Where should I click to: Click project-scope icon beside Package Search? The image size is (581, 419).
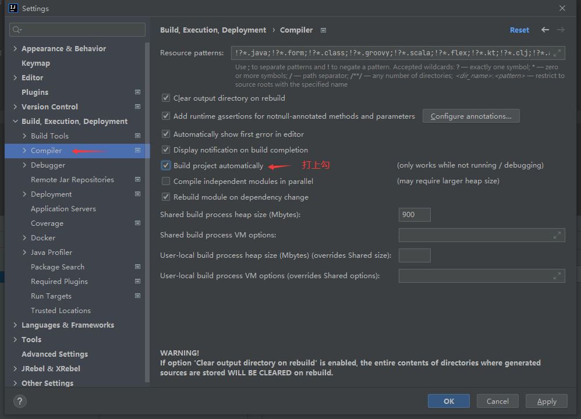pos(137,267)
